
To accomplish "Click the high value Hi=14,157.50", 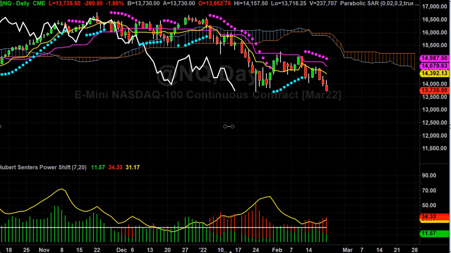I will tap(251, 4).
